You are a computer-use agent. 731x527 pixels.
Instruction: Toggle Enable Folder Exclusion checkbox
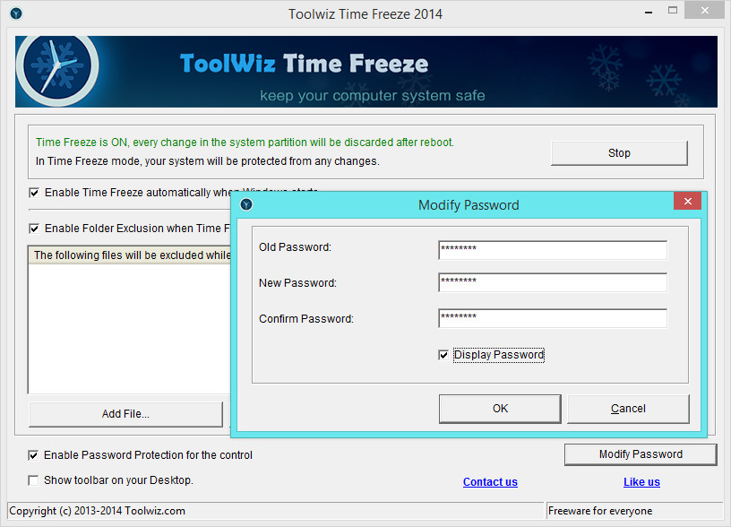[x=34, y=229]
